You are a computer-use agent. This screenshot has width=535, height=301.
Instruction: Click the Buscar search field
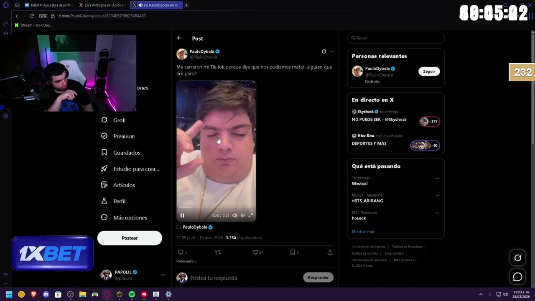396,38
